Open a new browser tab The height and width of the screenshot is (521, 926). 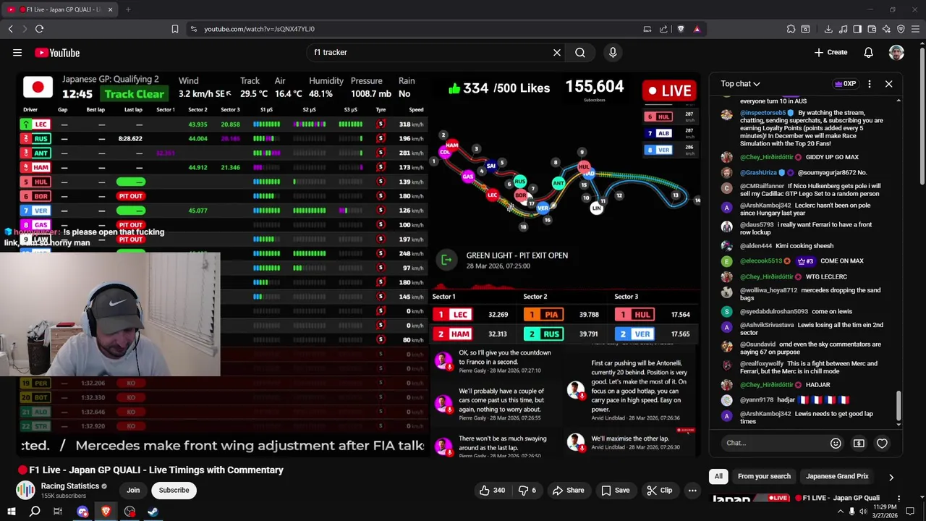coord(128,9)
